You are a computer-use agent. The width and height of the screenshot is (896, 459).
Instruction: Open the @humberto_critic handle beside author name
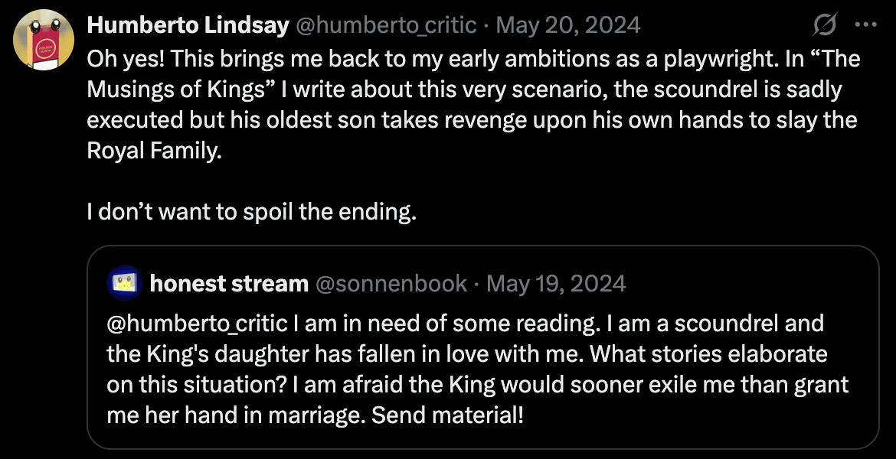coord(385,25)
